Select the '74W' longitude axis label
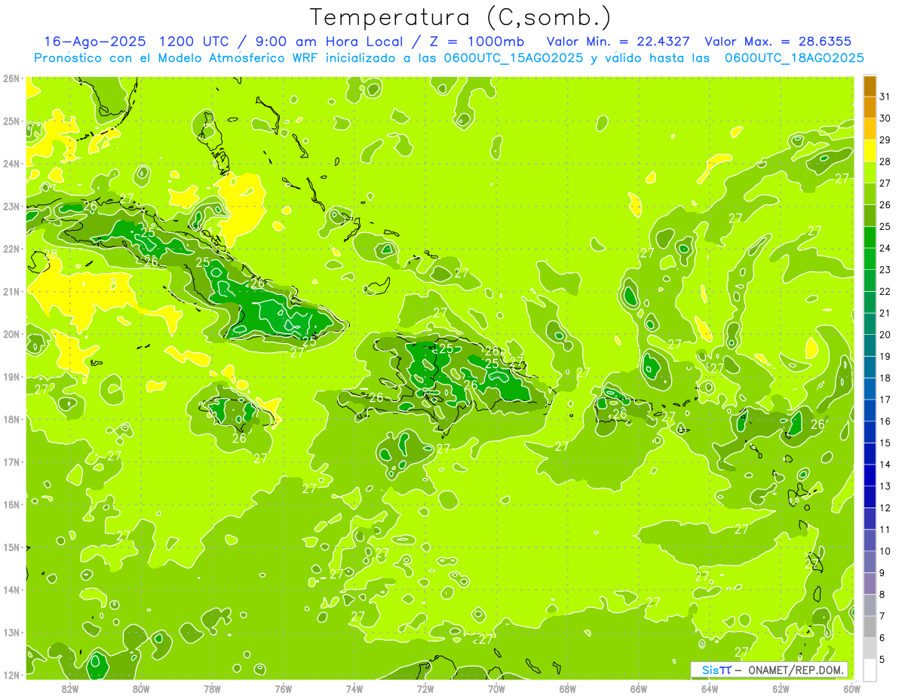The width and height of the screenshot is (905, 699). pos(354,688)
